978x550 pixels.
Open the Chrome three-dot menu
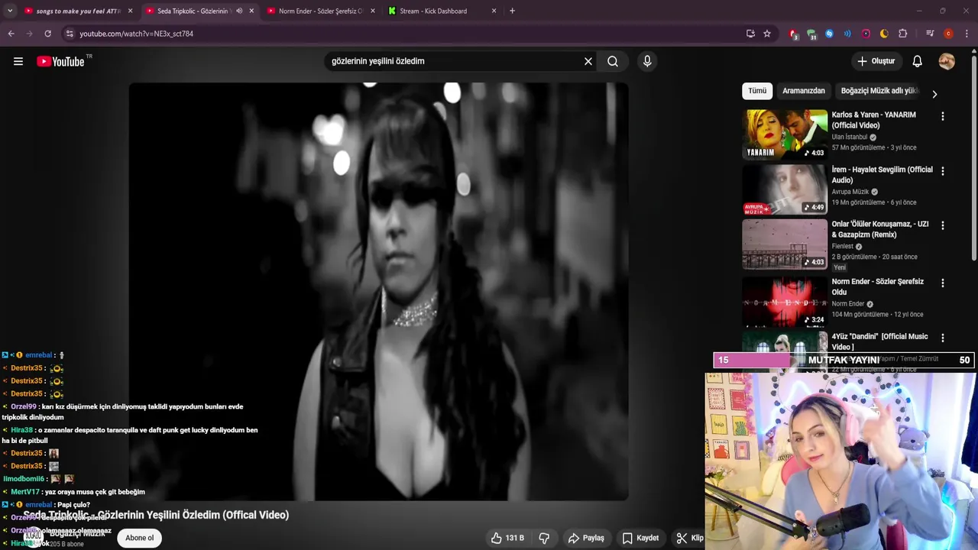967,34
